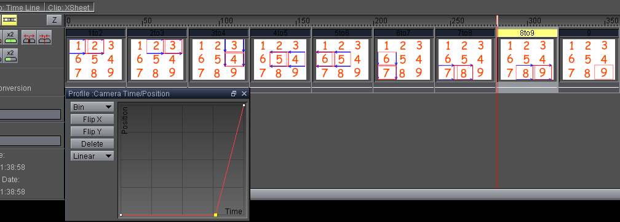
Task: Click the Z button above the timeline
Action: coord(55,20)
